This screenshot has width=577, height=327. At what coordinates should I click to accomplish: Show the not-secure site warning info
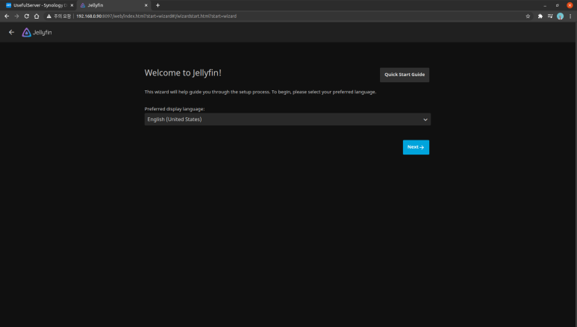click(58, 16)
